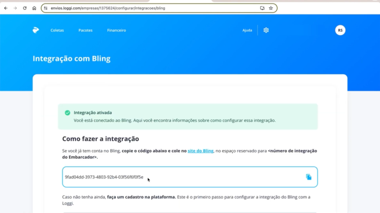The image size is (380, 213).
Task: Select heading 'Como fazer a integração'
Action: 101,139
